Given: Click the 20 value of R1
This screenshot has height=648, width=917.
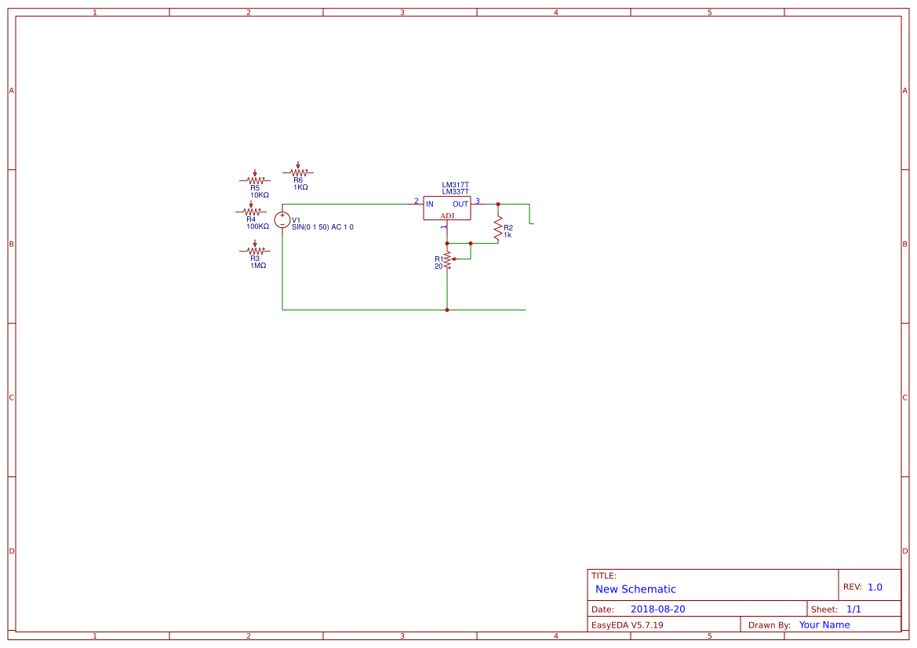Looking at the screenshot, I should (438, 266).
